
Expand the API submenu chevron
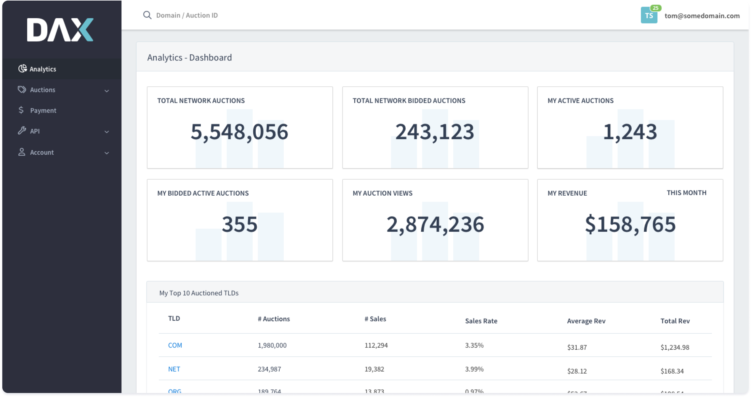107,132
